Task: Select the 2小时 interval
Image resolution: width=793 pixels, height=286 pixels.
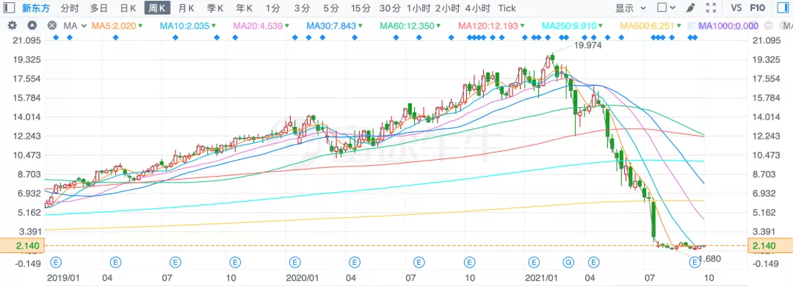Action: click(x=447, y=8)
